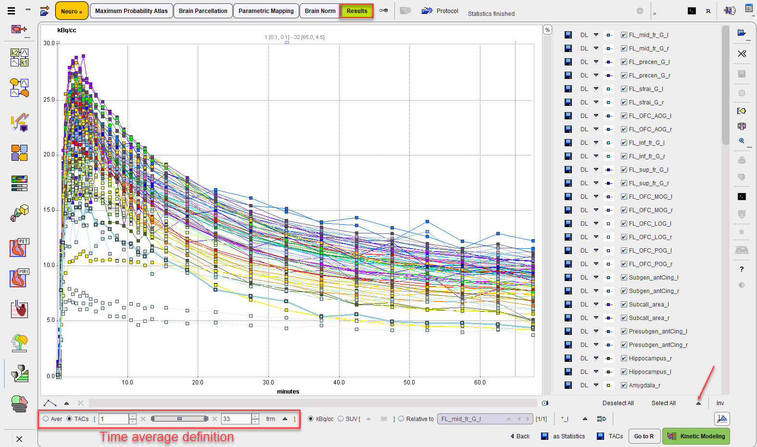Open the PET cardiac tool in sidebar
Screen dimensions: 757x447
click(19, 248)
